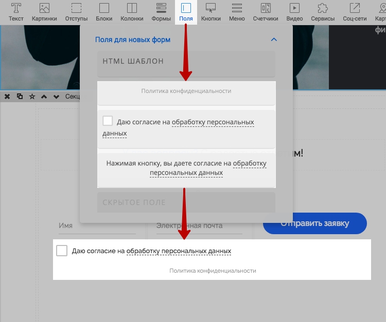This screenshot has width=386, height=322.
Task: Move the section up with the arrow icon
Action: (x=44, y=97)
